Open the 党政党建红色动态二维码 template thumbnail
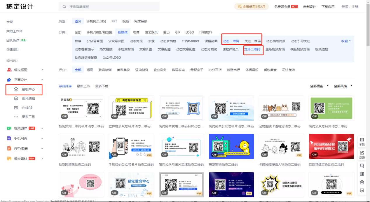Viewport: 370px width, 202px height. click(x=331, y=146)
